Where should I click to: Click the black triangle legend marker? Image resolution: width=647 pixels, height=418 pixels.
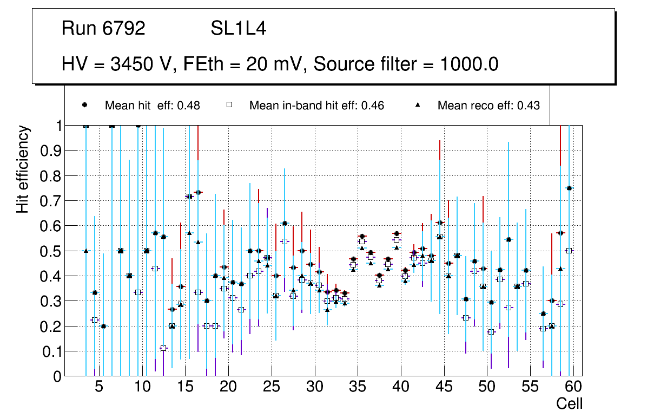pos(418,106)
